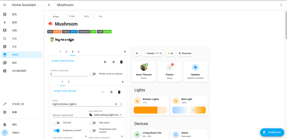This screenshot has height=139, width=287.
Task: Move the outer card right with arrow
Action: (x=113, y=62)
